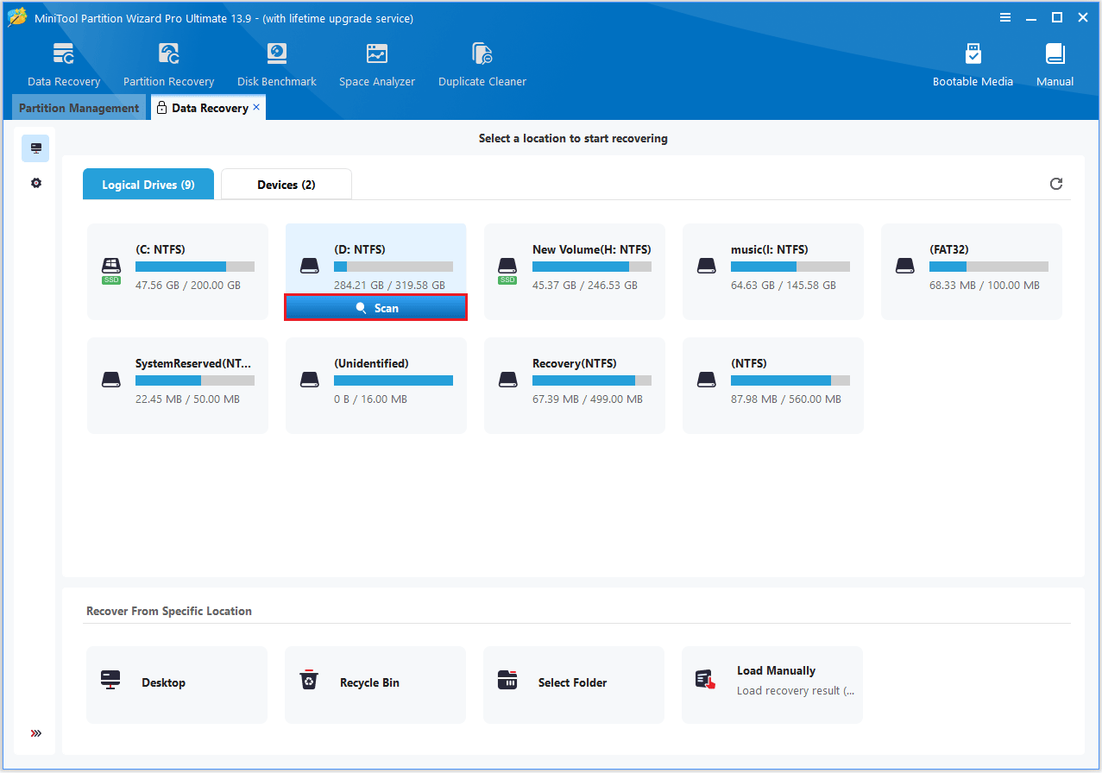The width and height of the screenshot is (1102, 773).
Task: Select the Data Recovery tab
Action: click(207, 108)
